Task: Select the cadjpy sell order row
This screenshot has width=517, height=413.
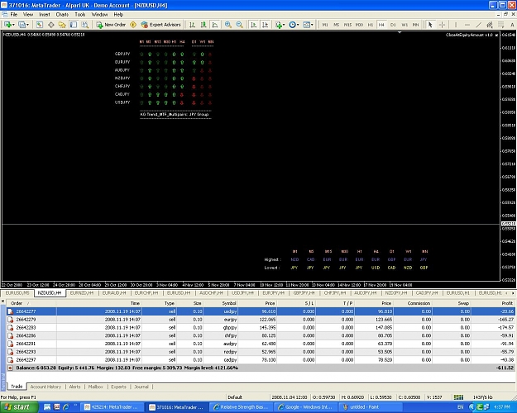Action: (260, 360)
